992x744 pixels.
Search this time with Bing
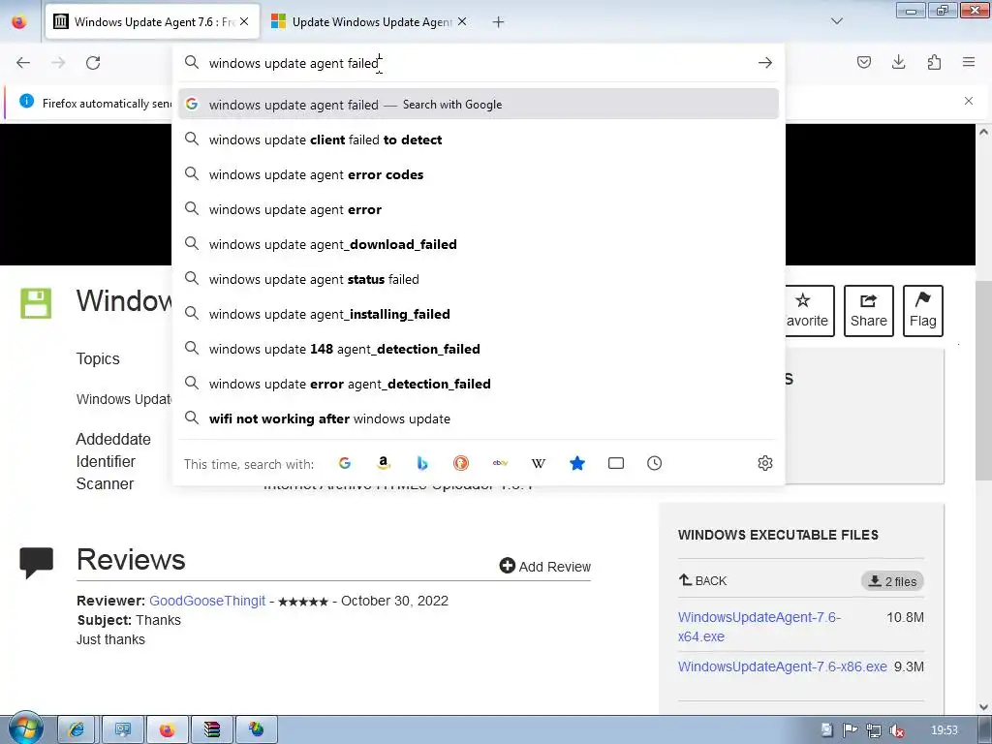pyautogui.click(x=422, y=463)
